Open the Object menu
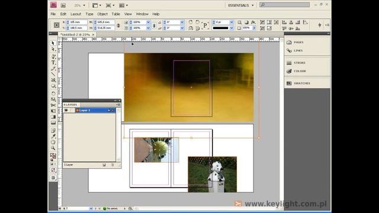Viewport: 379px width, 213px height. (x=102, y=14)
